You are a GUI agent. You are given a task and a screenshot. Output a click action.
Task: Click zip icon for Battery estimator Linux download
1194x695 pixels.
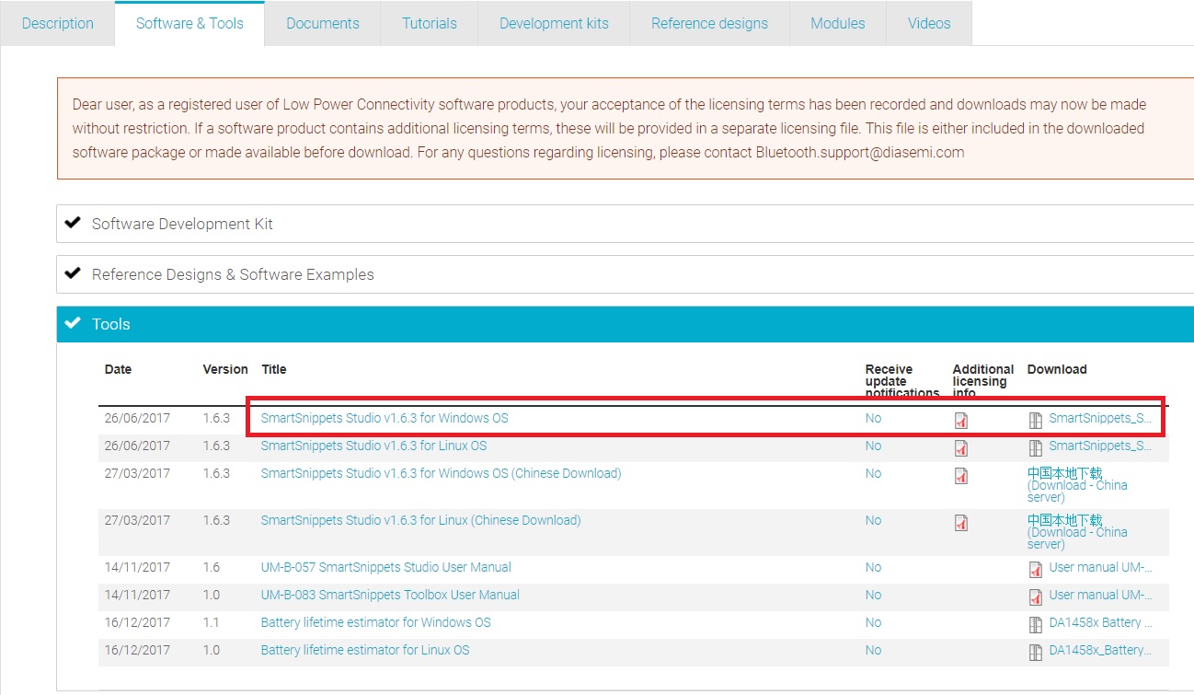pos(1036,653)
